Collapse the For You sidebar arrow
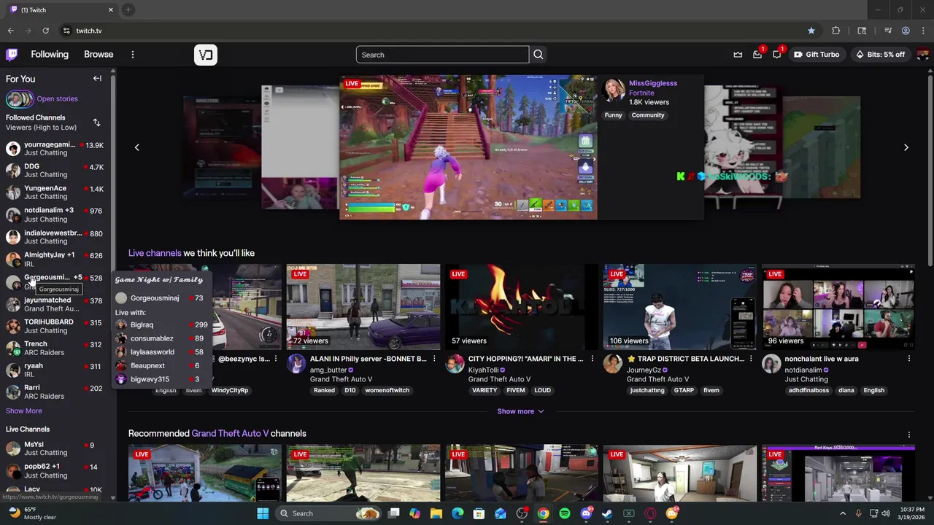934x525 pixels. (x=97, y=78)
